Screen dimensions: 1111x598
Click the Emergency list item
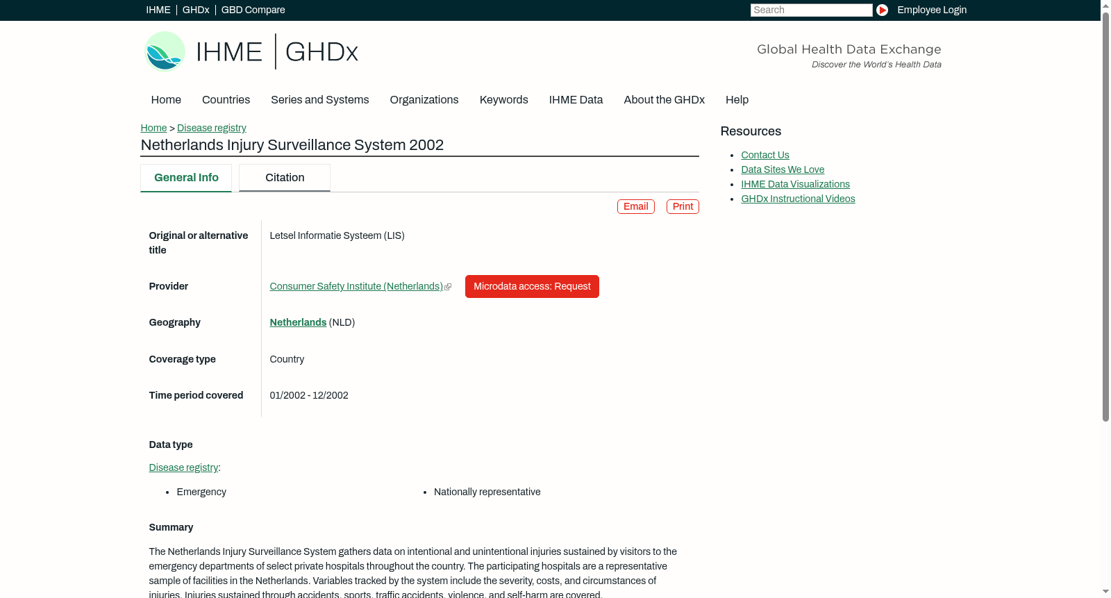(201, 492)
